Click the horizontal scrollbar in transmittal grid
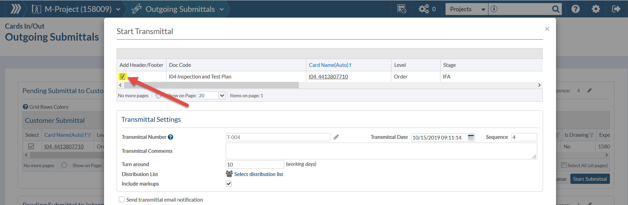 (x=211, y=85)
